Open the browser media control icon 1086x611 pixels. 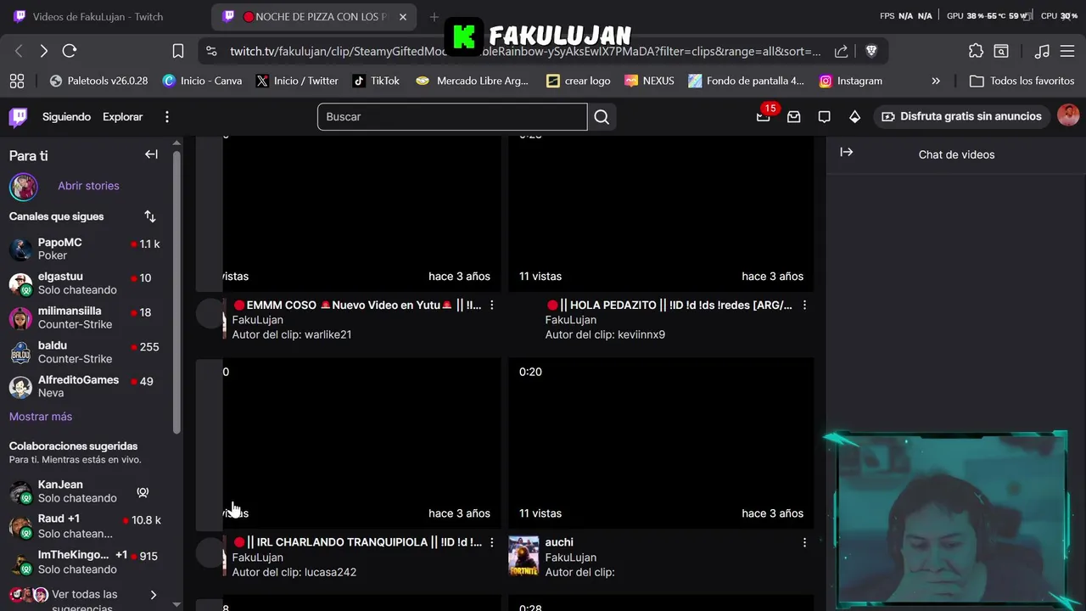pyautogui.click(x=1043, y=51)
